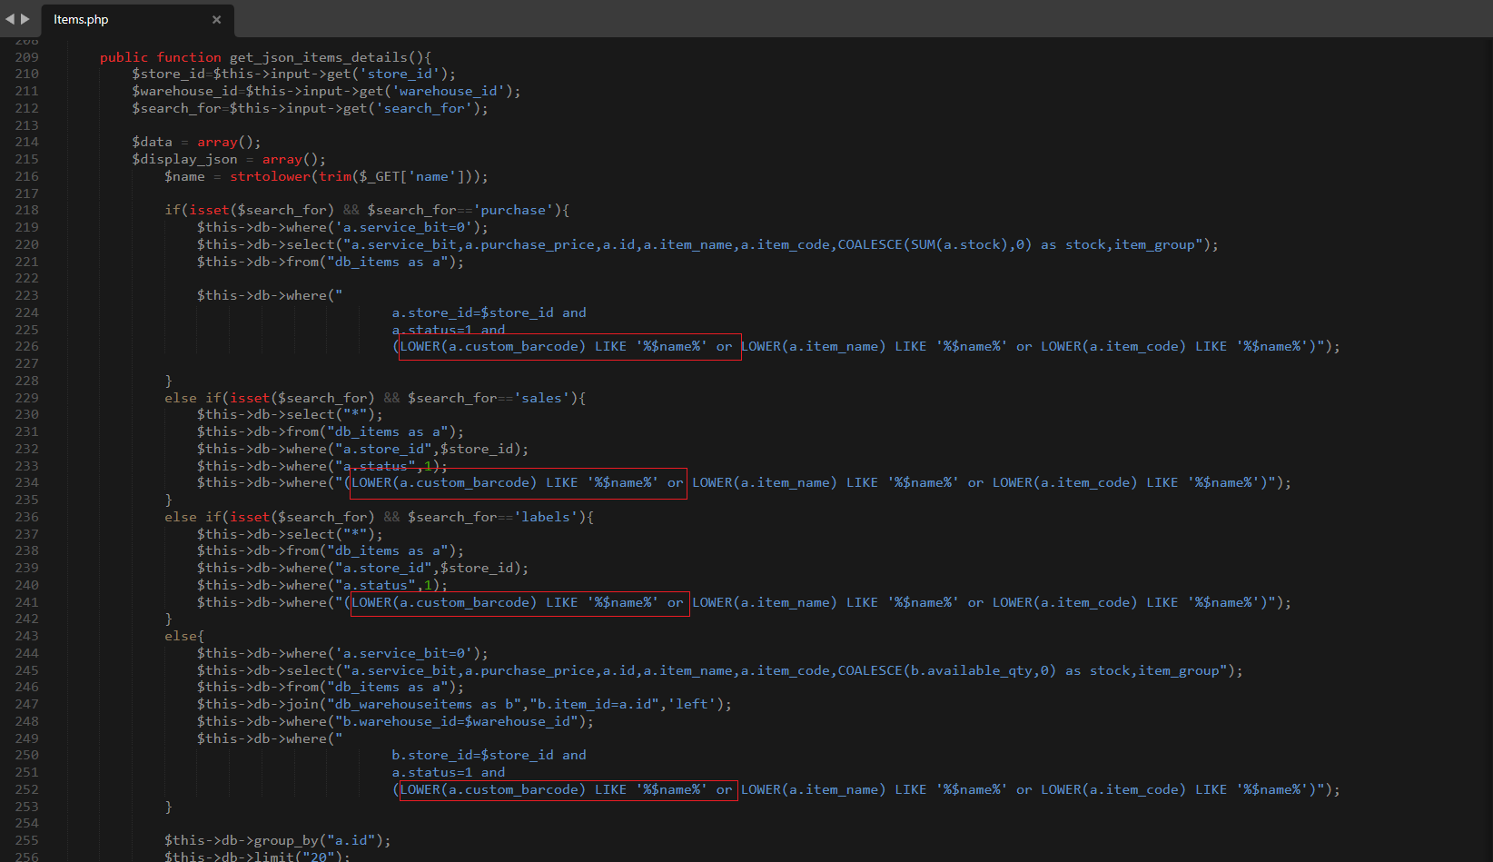Click line number 236 in the gutter
The width and height of the screenshot is (1493, 862).
pyautogui.click(x=27, y=517)
